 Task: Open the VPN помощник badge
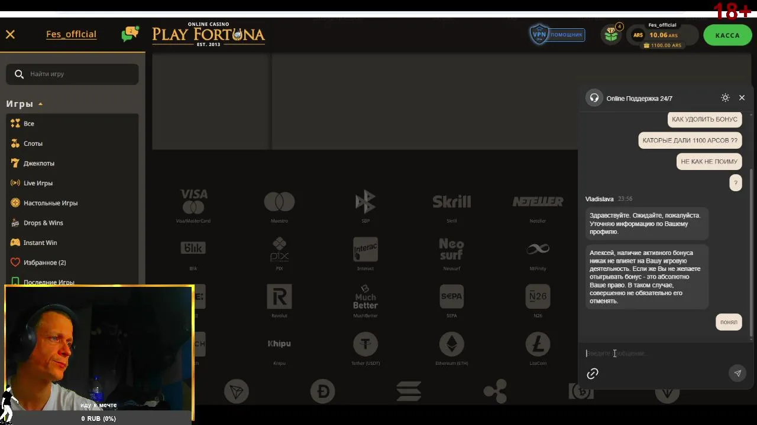click(x=557, y=34)
